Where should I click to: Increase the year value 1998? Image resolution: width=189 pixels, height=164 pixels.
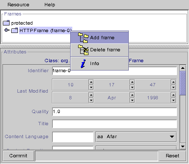coord(173,95)
